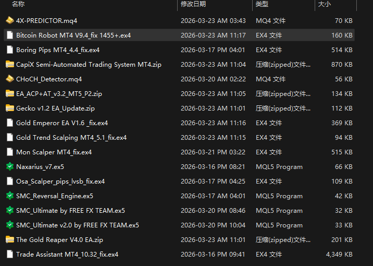This screenshot has height=266, width=373.
Task: Select file name Bitcoin Robot MT4 V9.4_fix 1455+.ex4
Action: coord(73,35)
